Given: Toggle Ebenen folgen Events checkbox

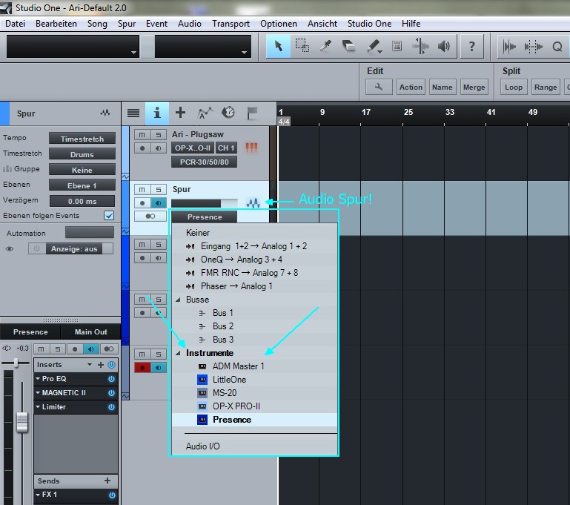Looking at the screenshot, I should [109, 215].
